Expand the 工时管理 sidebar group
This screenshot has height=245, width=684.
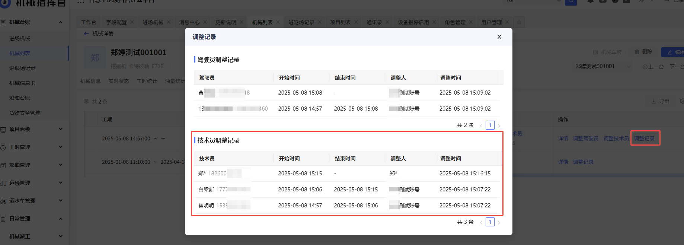pyautogui.click(x=61, y=147)
